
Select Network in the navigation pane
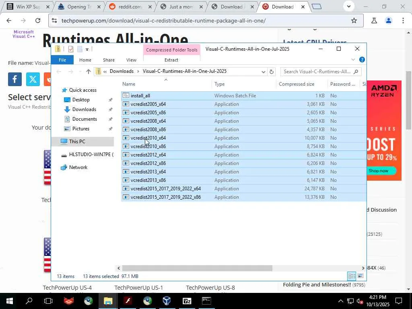(x=78, y=167)
